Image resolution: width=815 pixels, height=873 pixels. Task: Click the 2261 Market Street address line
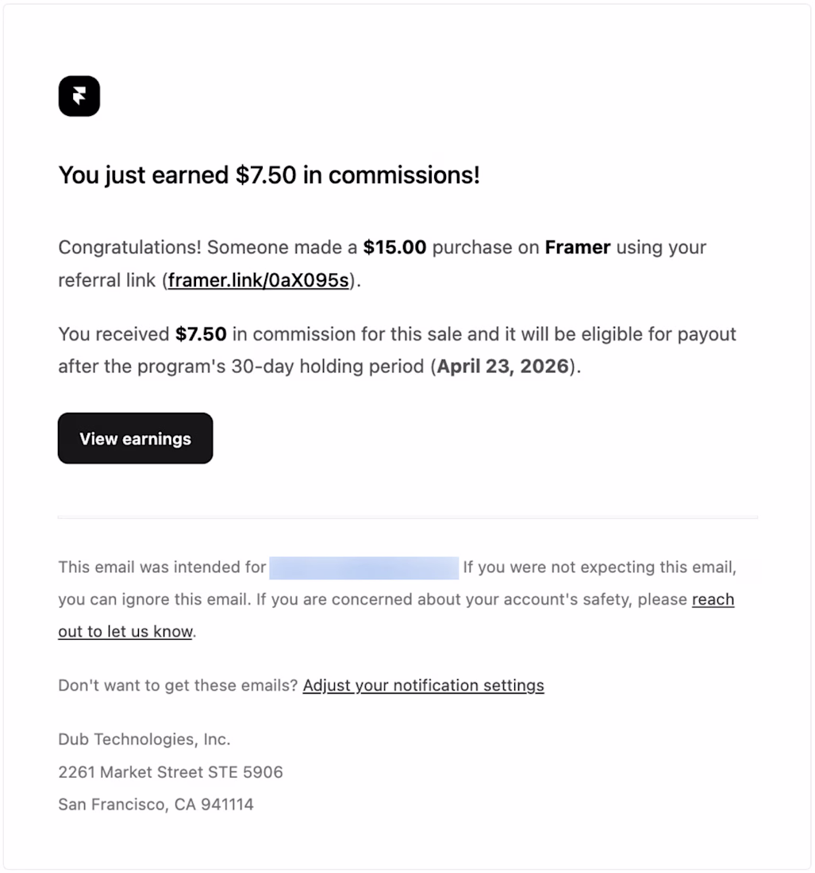pos(171,772)
